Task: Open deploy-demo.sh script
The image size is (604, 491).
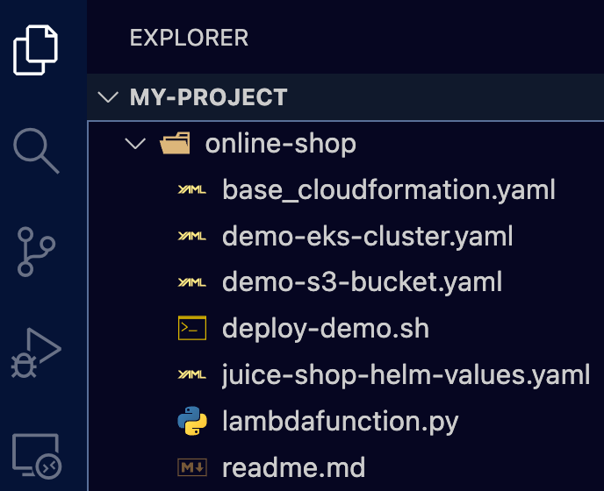Action: tap(326, 328)
